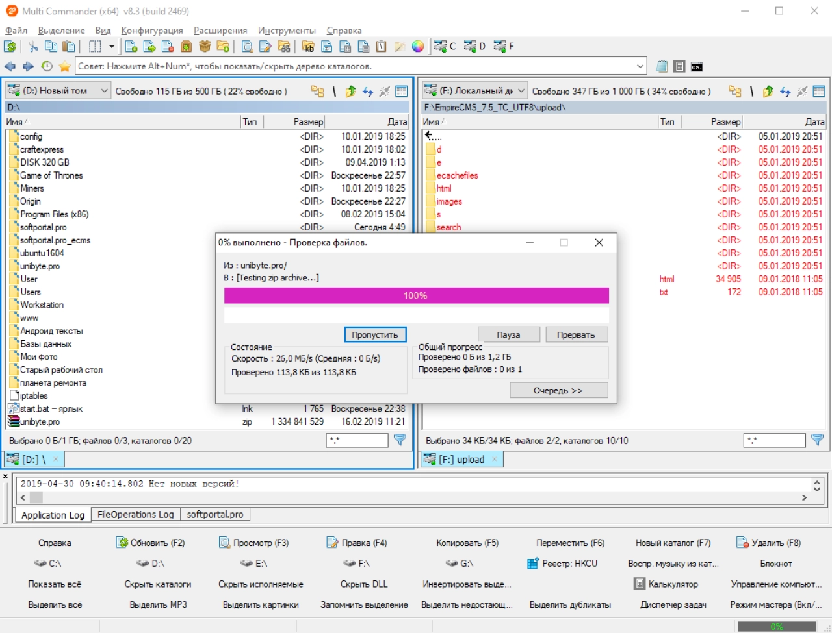The width and height of the screenshot is (832, 633).
Task: Open the command prompt console icon
Action: [697, 67]
